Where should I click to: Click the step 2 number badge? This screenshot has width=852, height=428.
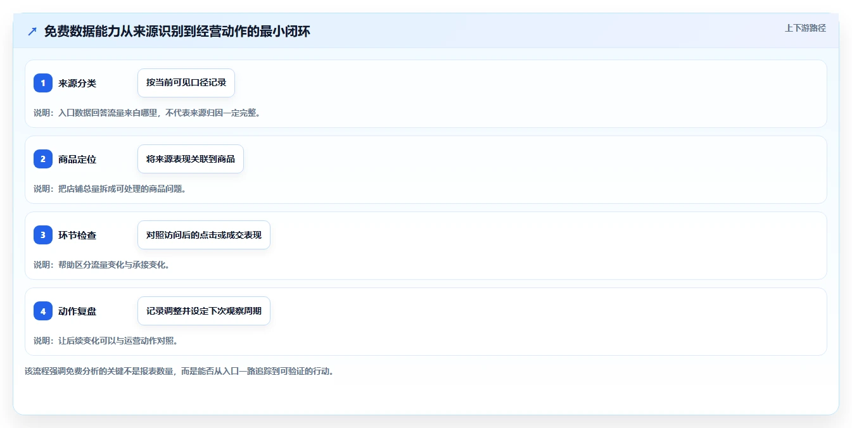click(43, 159)
